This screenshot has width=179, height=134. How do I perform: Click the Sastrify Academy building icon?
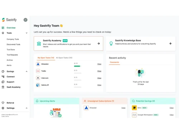(x=39, y=44)
